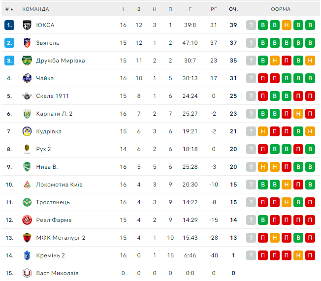
Task: Click the Дружба Мирівка team logo
Action: coord(27,61)
